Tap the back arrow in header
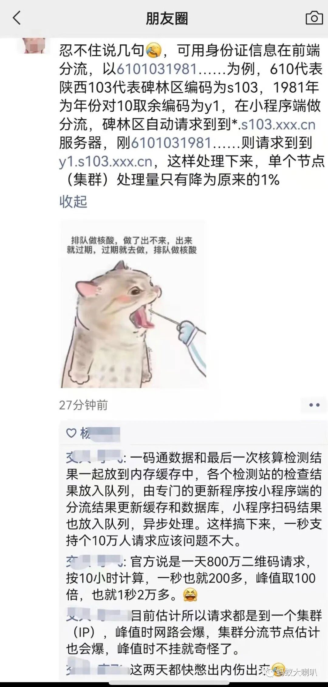The image size is (328, 687). tap(17, 18)
